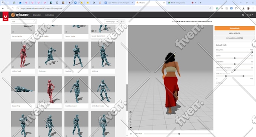Click the search magnifier icon in the search box
The width and height of the screenshot is (256, 137).
(x=35, y=21)
